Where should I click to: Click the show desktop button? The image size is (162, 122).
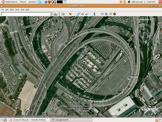tap(5, 120)
